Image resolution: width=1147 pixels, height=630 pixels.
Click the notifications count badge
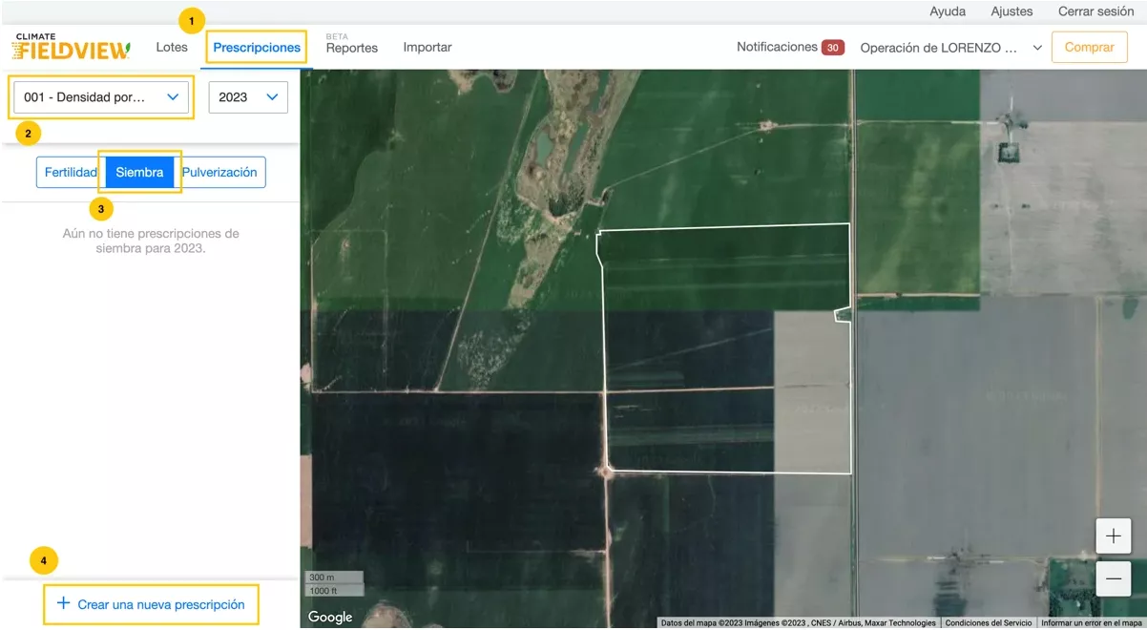coord(832,47)
